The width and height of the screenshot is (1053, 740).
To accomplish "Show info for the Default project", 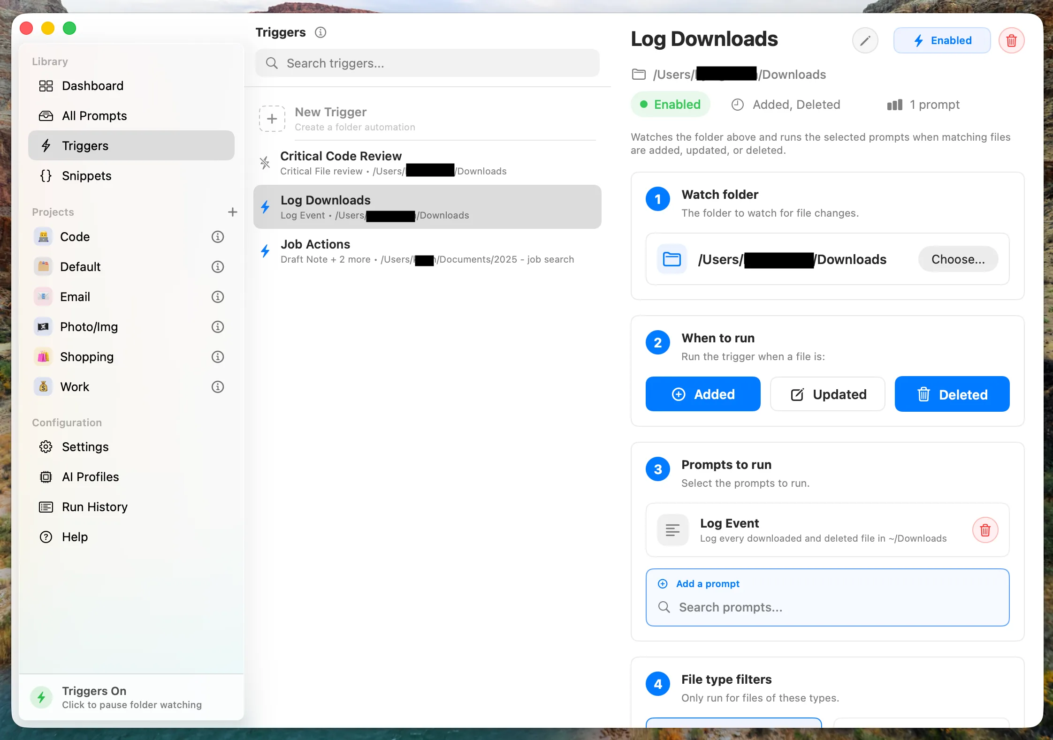I will [x=218, y=267].
